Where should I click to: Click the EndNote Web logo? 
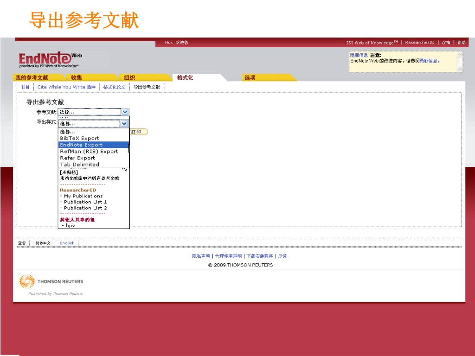pyautogui.click(x=50, y=59)
